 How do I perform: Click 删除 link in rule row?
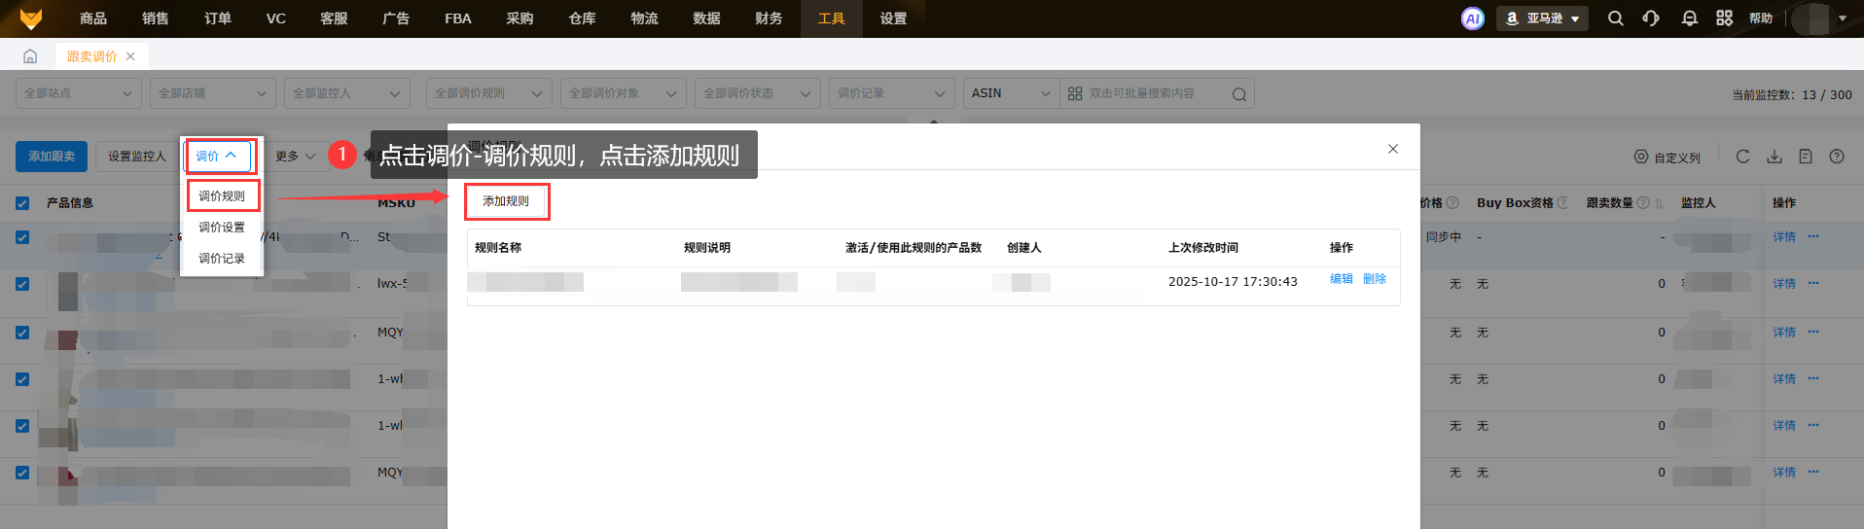click(1375, 279)
